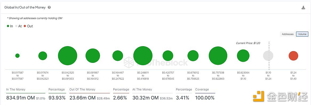311x105 pixels.
Task: Click the bubble for $0.923064 to $1.10
Action: point(243,56)
